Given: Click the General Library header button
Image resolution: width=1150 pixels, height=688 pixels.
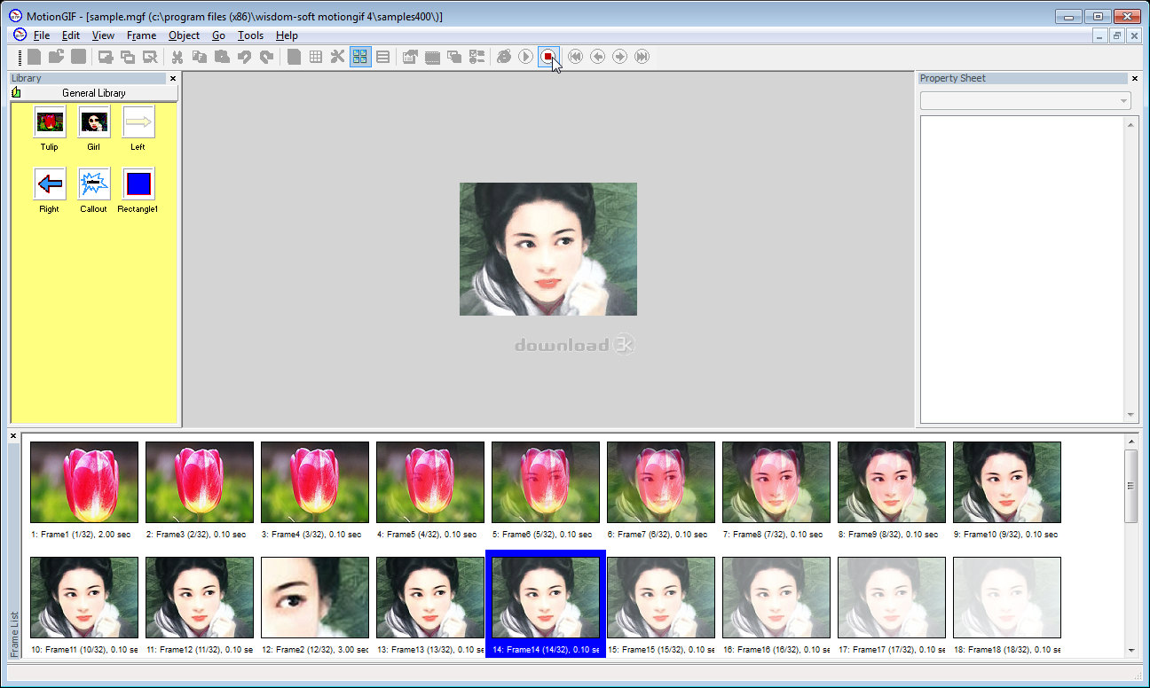Looking at the screenshot, I should click(94, 93).
